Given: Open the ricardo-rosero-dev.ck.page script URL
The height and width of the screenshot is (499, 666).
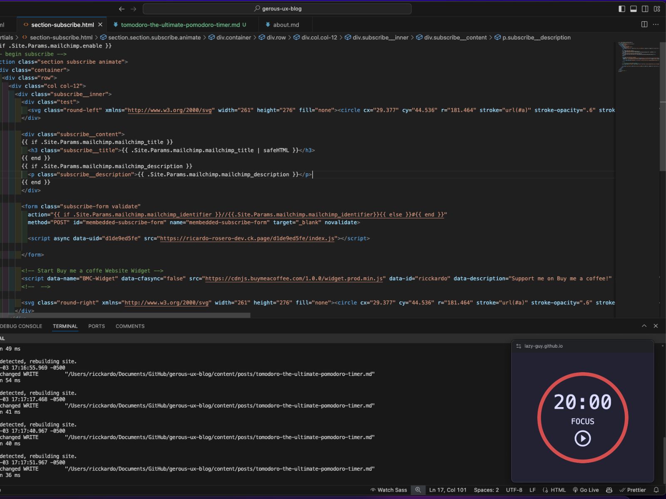Looking at the screenshot, I should coord(247,238).
